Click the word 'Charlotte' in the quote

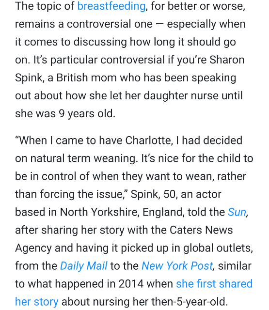point(148,140)
